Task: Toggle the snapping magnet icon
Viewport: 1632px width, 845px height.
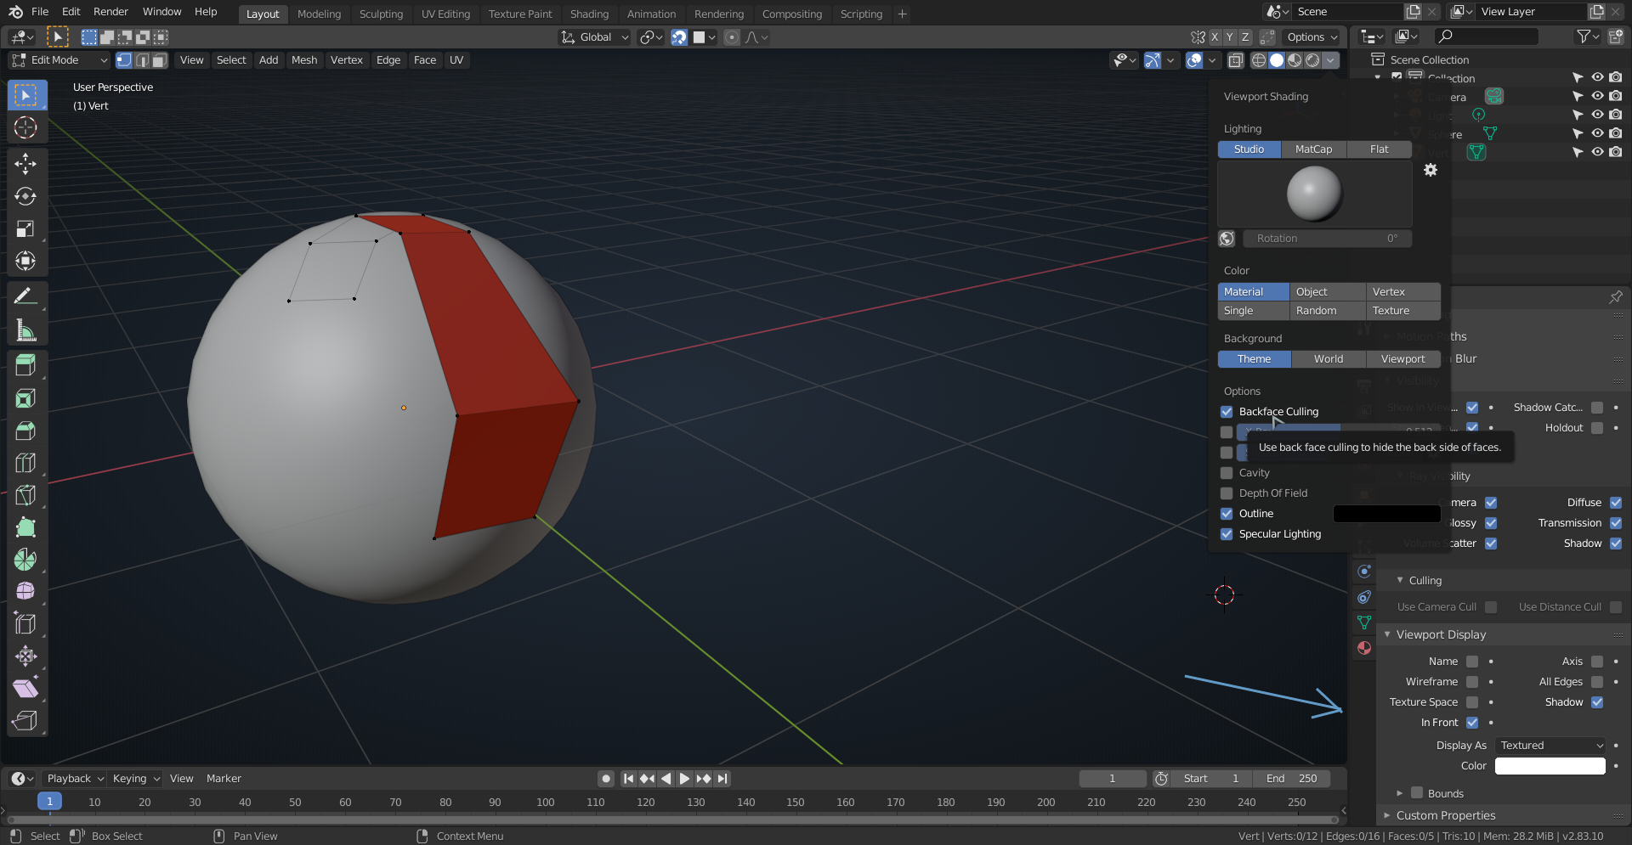Action: coord(679,37)
